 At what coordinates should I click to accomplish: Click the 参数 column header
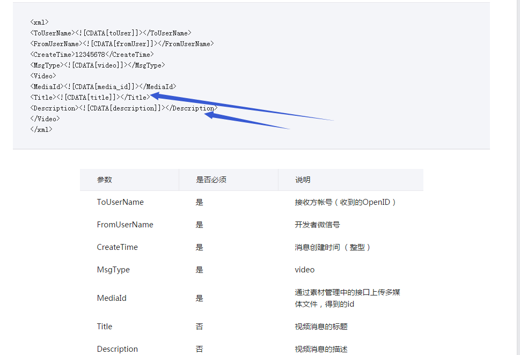point(105,180)
